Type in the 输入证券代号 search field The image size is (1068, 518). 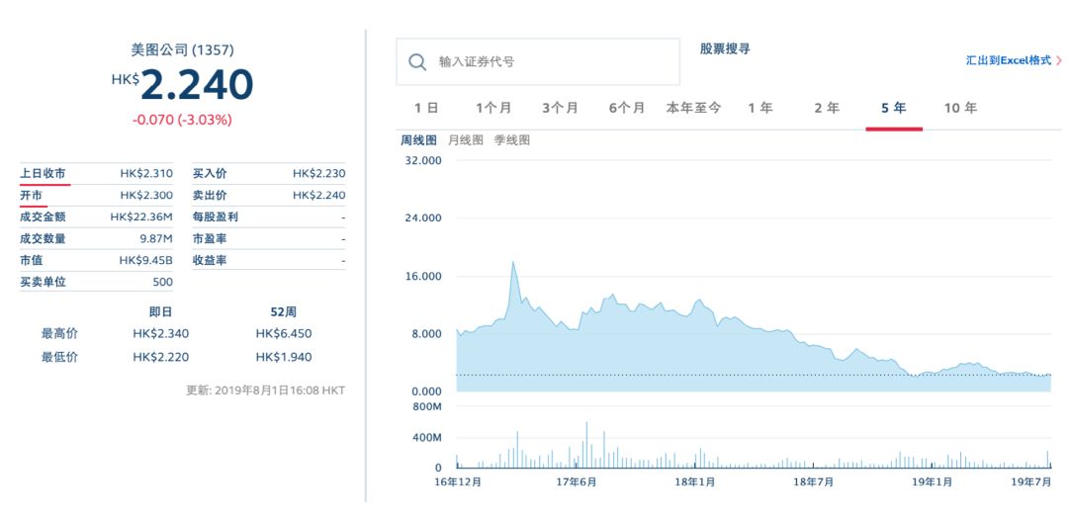point(554,62)
